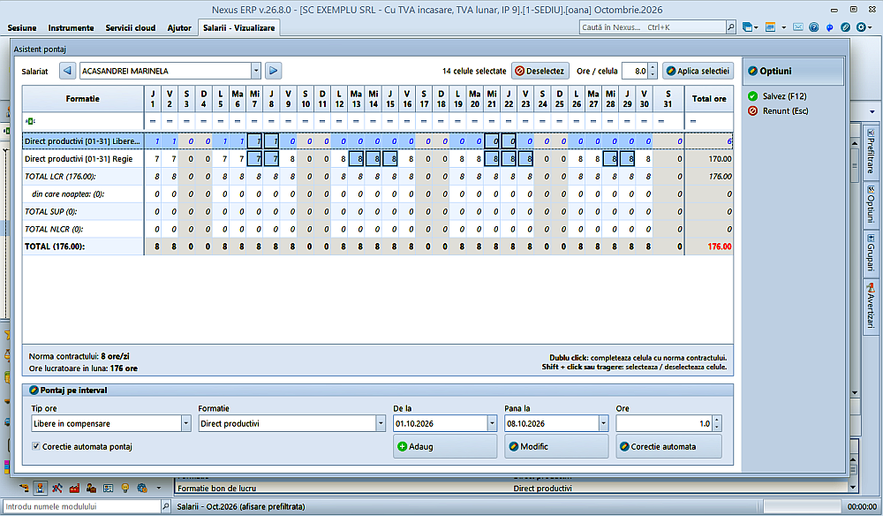Click the Modific button
883x516 pixels.
556,446
